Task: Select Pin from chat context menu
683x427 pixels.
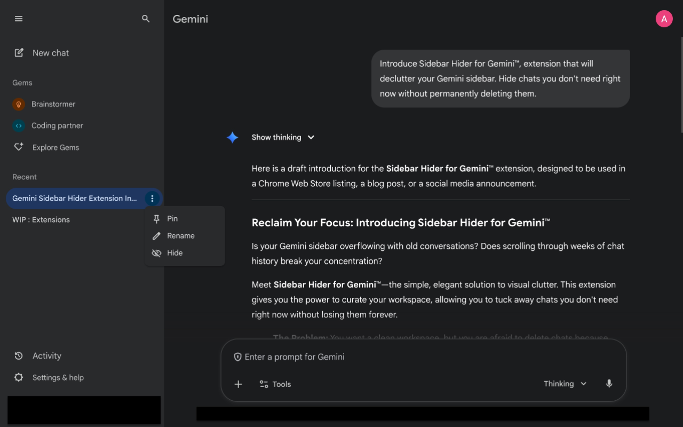Action: coord(185,219)
